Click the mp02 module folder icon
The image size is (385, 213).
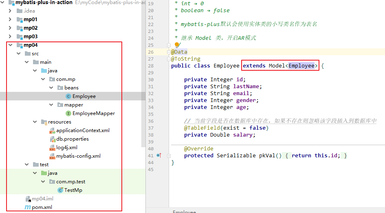point(20,28)
